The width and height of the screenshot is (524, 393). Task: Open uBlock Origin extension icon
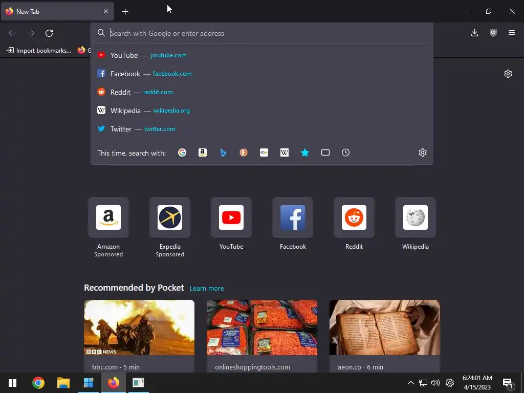coord(493,33)
